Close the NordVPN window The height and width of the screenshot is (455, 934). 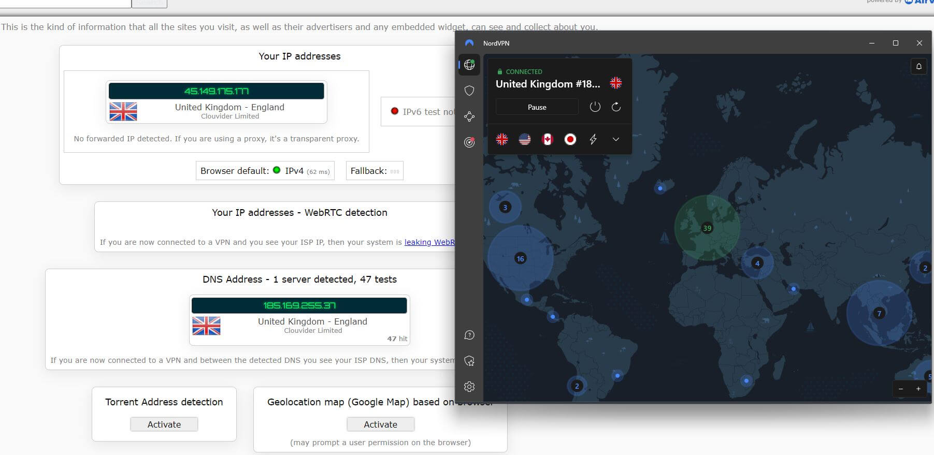click(x=919, y=43)
